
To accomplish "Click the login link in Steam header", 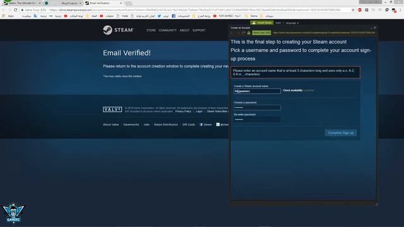I will [x=278, y=23].
